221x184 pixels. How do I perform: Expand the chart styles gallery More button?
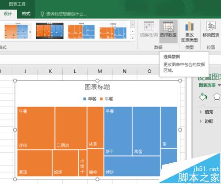[x=133, y=38]
